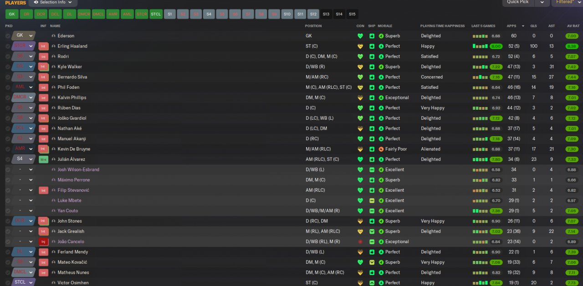Select the STCL position slot button

point(156,14)
